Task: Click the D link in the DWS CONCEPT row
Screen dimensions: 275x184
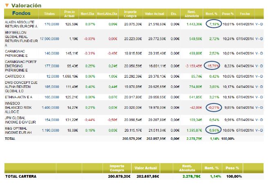Action: pos(262,87)
